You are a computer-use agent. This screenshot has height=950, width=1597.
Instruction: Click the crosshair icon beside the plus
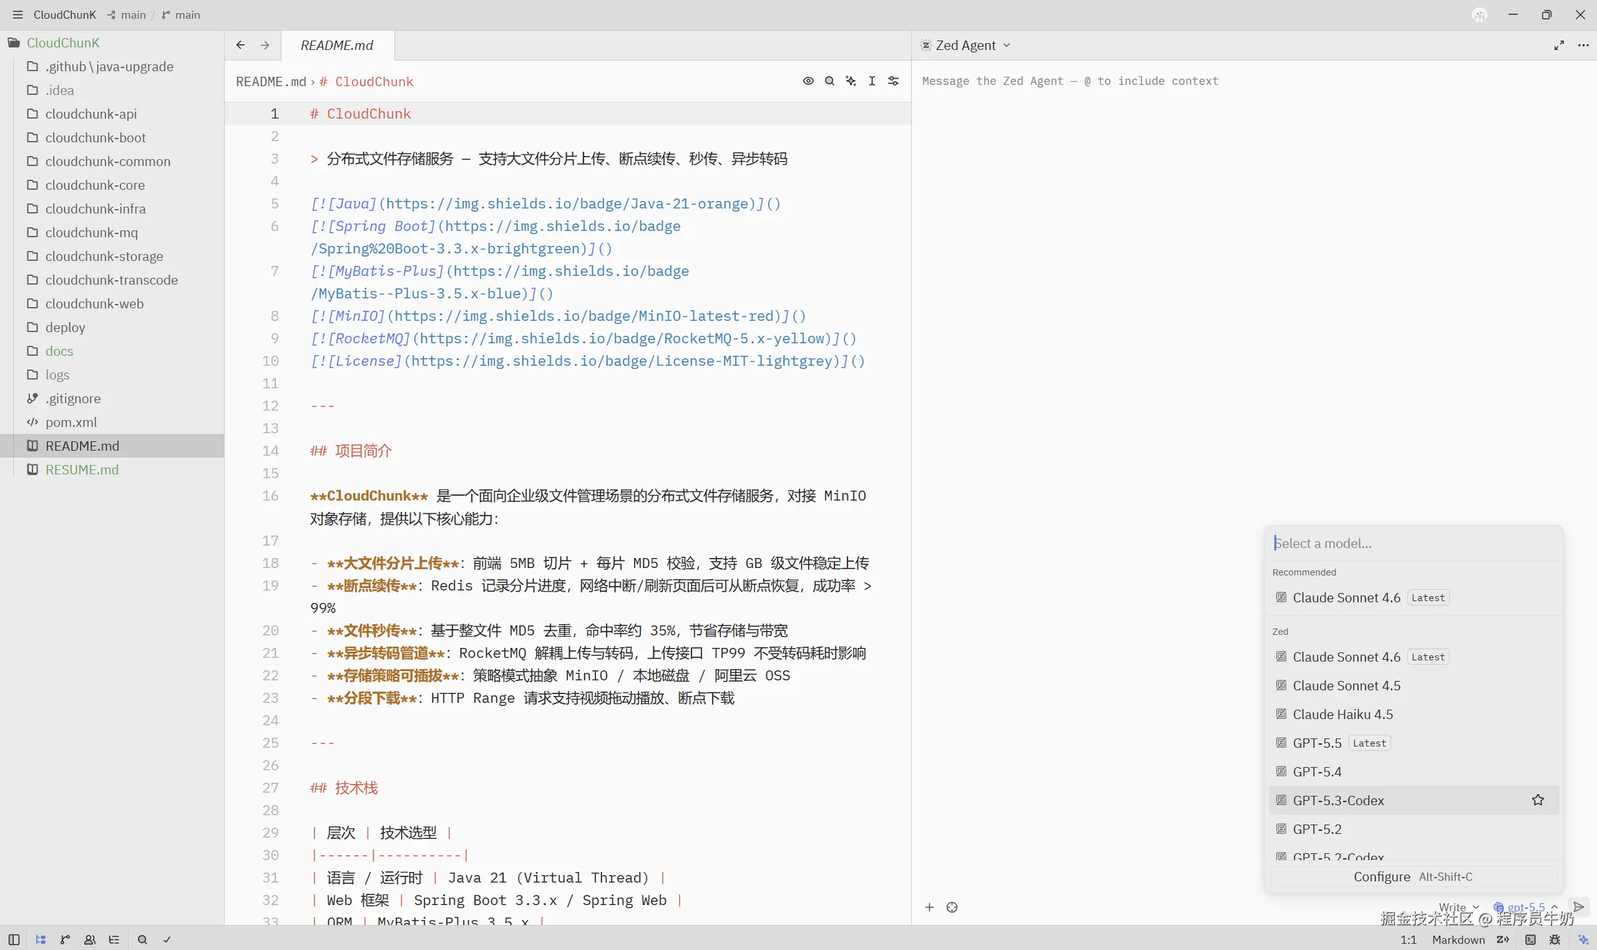952,907
